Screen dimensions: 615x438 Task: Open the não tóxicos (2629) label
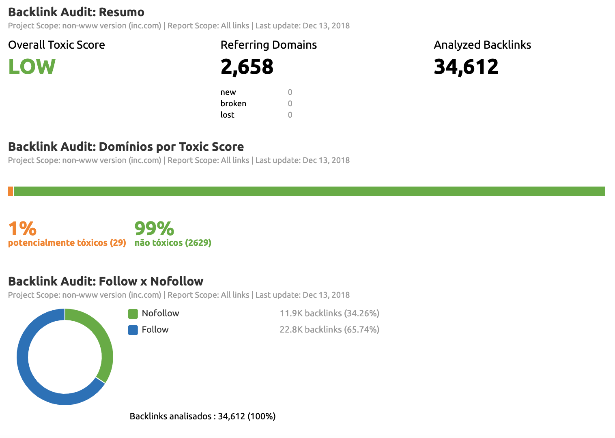173,243
